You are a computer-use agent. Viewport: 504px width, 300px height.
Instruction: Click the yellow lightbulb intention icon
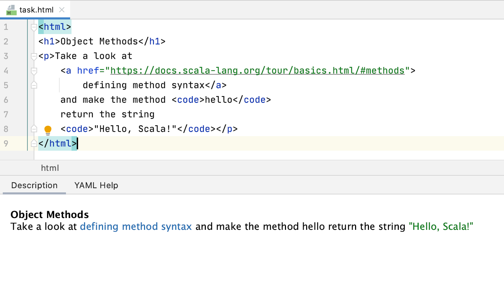[48, 130]
